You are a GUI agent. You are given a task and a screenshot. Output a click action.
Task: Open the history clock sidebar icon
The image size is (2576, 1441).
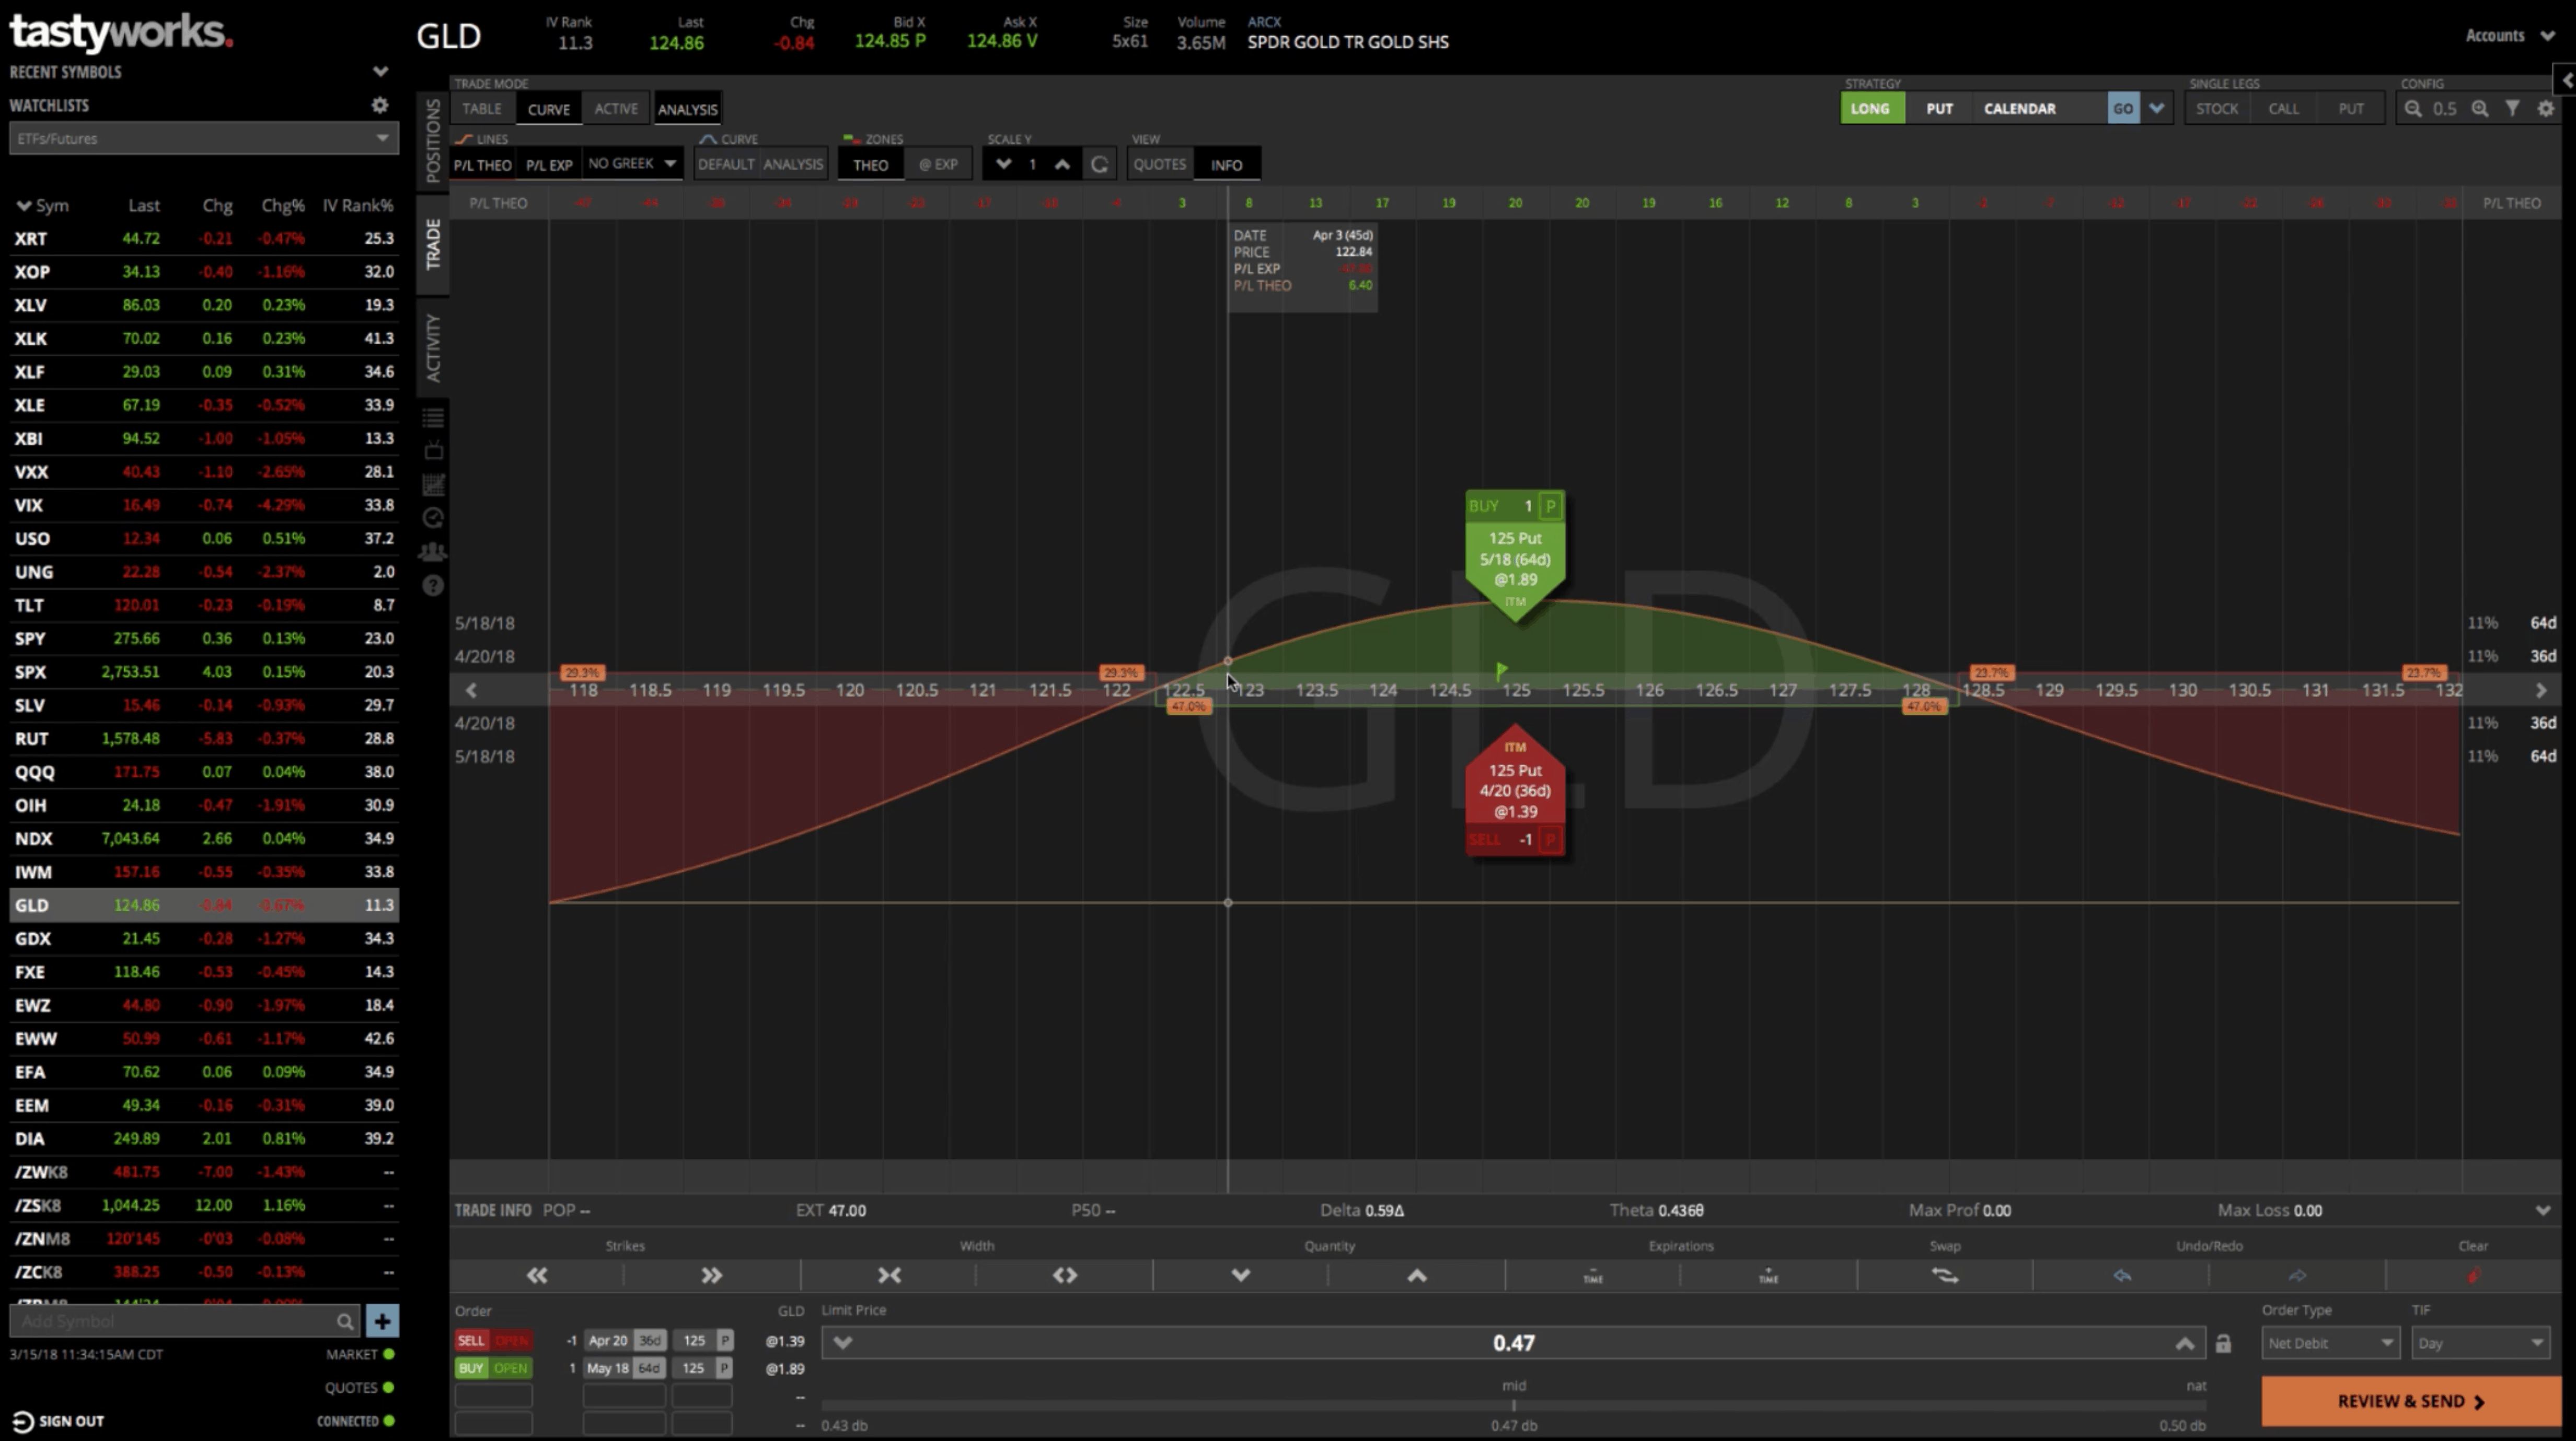click(433, 518)
